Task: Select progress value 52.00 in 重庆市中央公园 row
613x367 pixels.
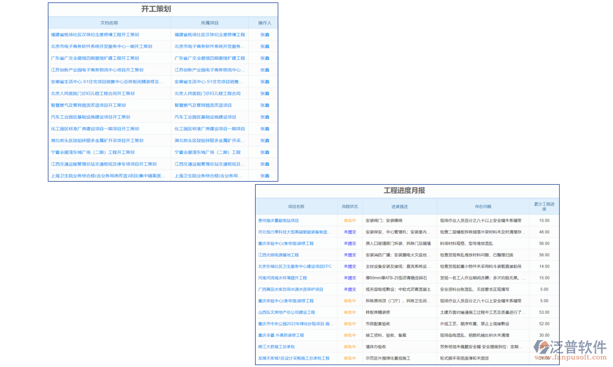Action: point(544,324)
